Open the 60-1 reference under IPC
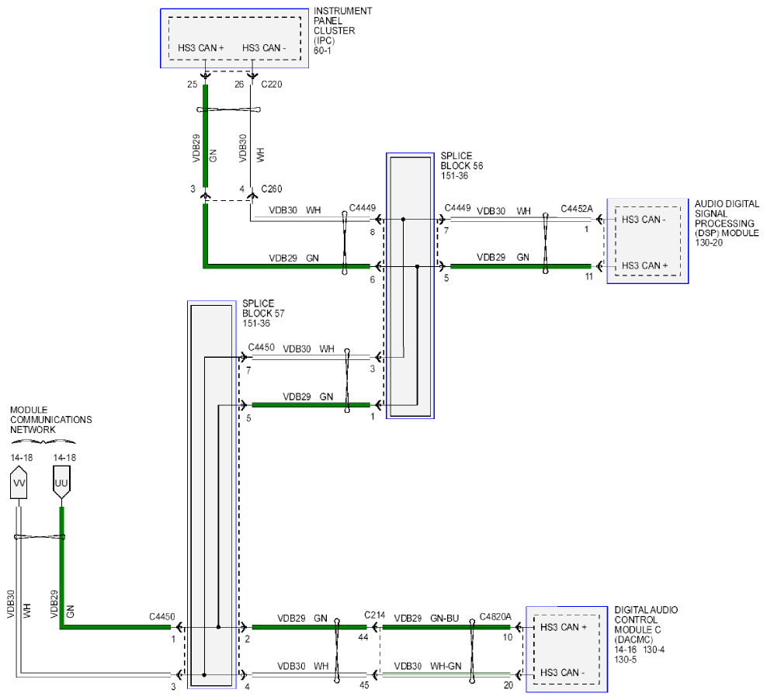Image resolution: width=767 pixels, height=700 pixels. [322, 51]
